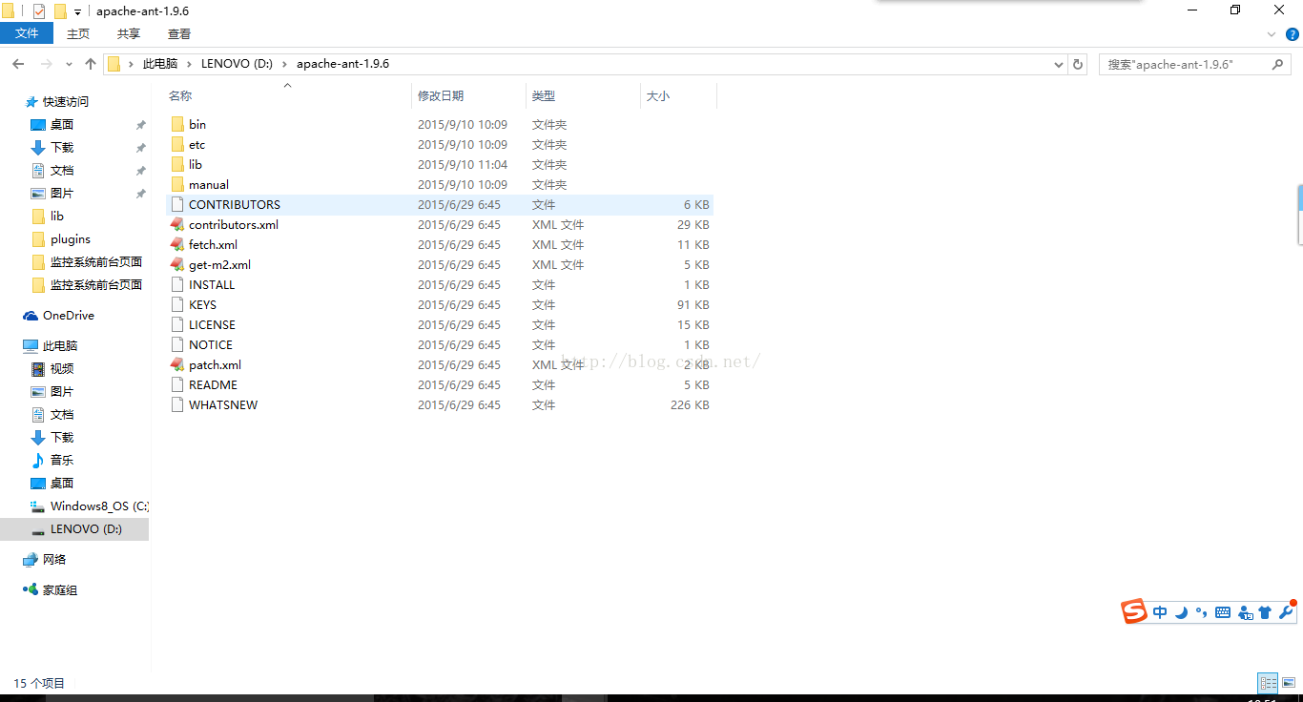Go back using the Back arrow

[x=18, y=64]
